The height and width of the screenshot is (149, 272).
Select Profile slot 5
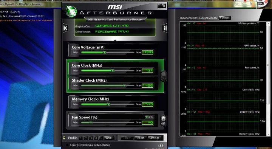pos(101,138)
